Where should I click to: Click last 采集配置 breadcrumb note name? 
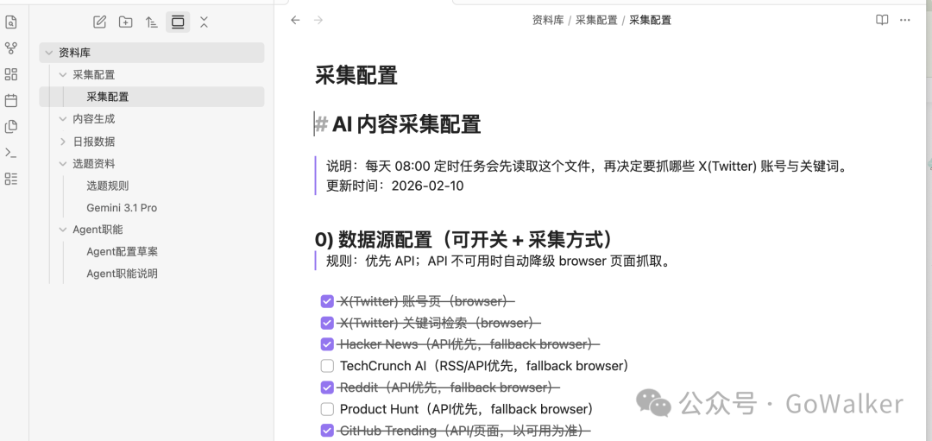[x=651, y=20]
